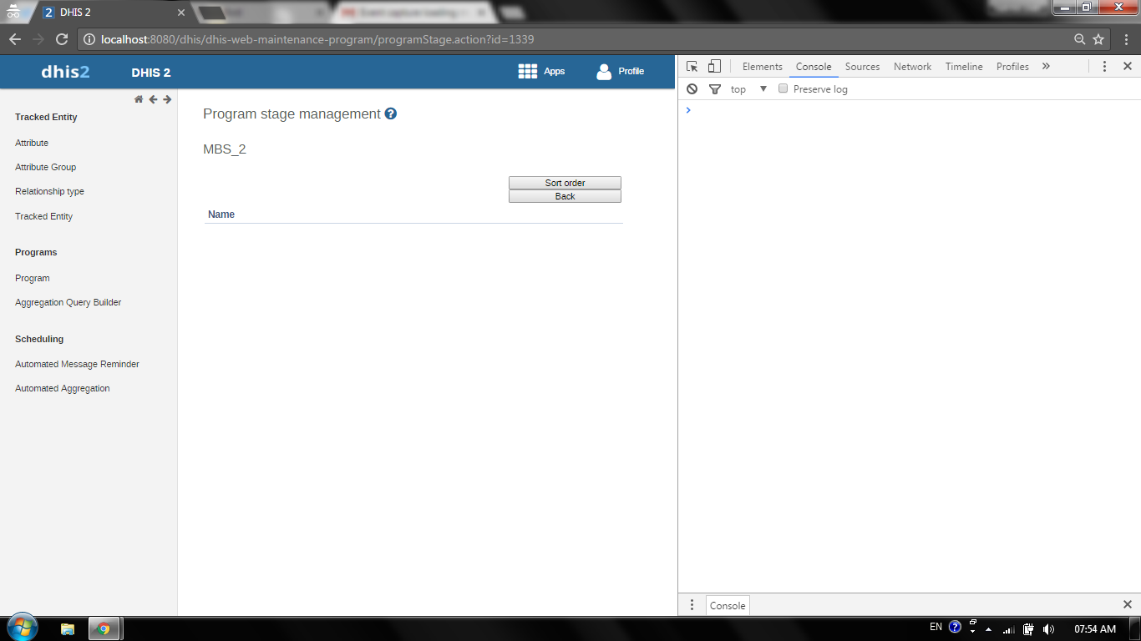Switch to the Elements tab
The height and width of the screenshot is (641, 1141).
pyautogui.click(x=762, y=67)
